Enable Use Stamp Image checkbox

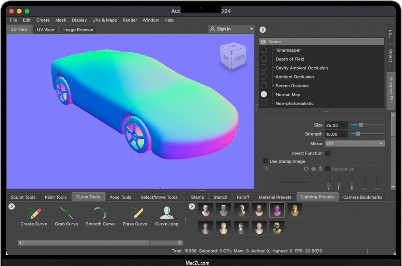click(265, 161)
